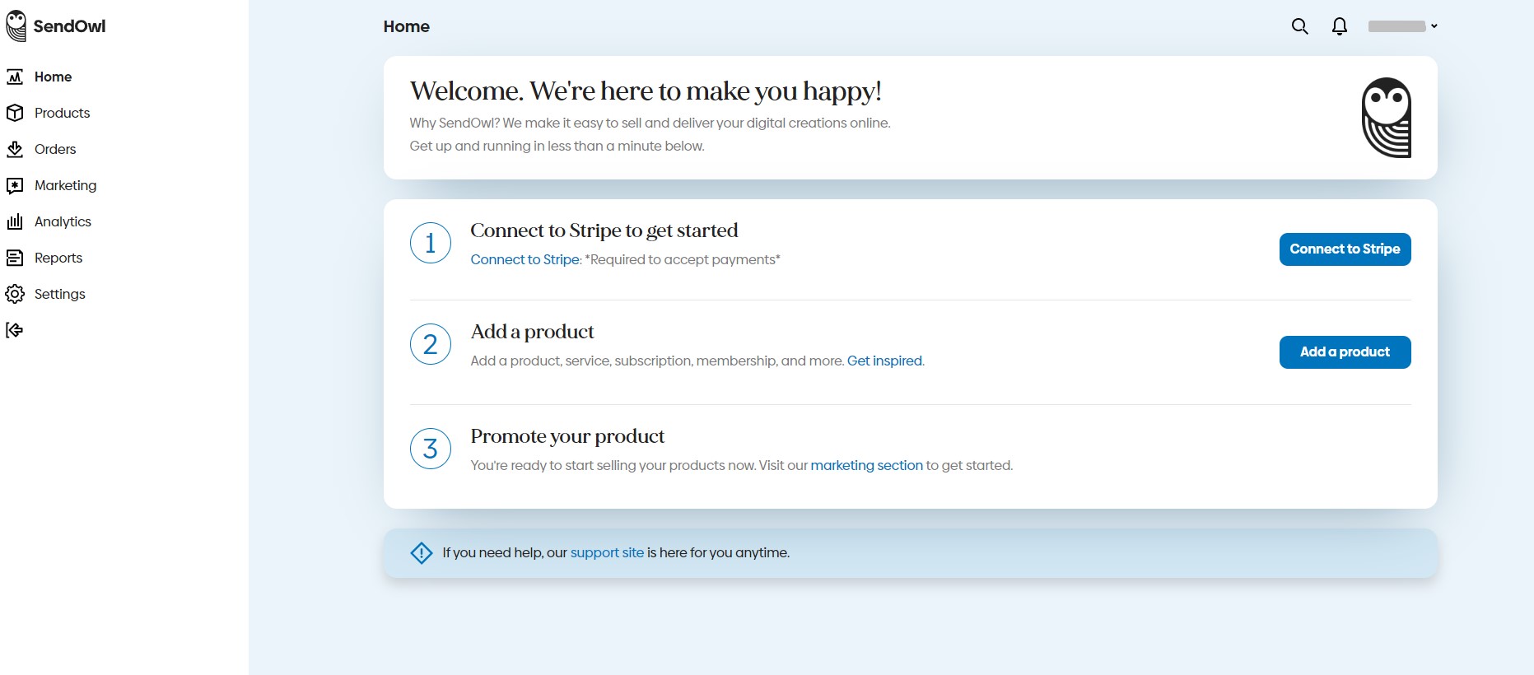Click the 'Promote your product' heading

567,436
